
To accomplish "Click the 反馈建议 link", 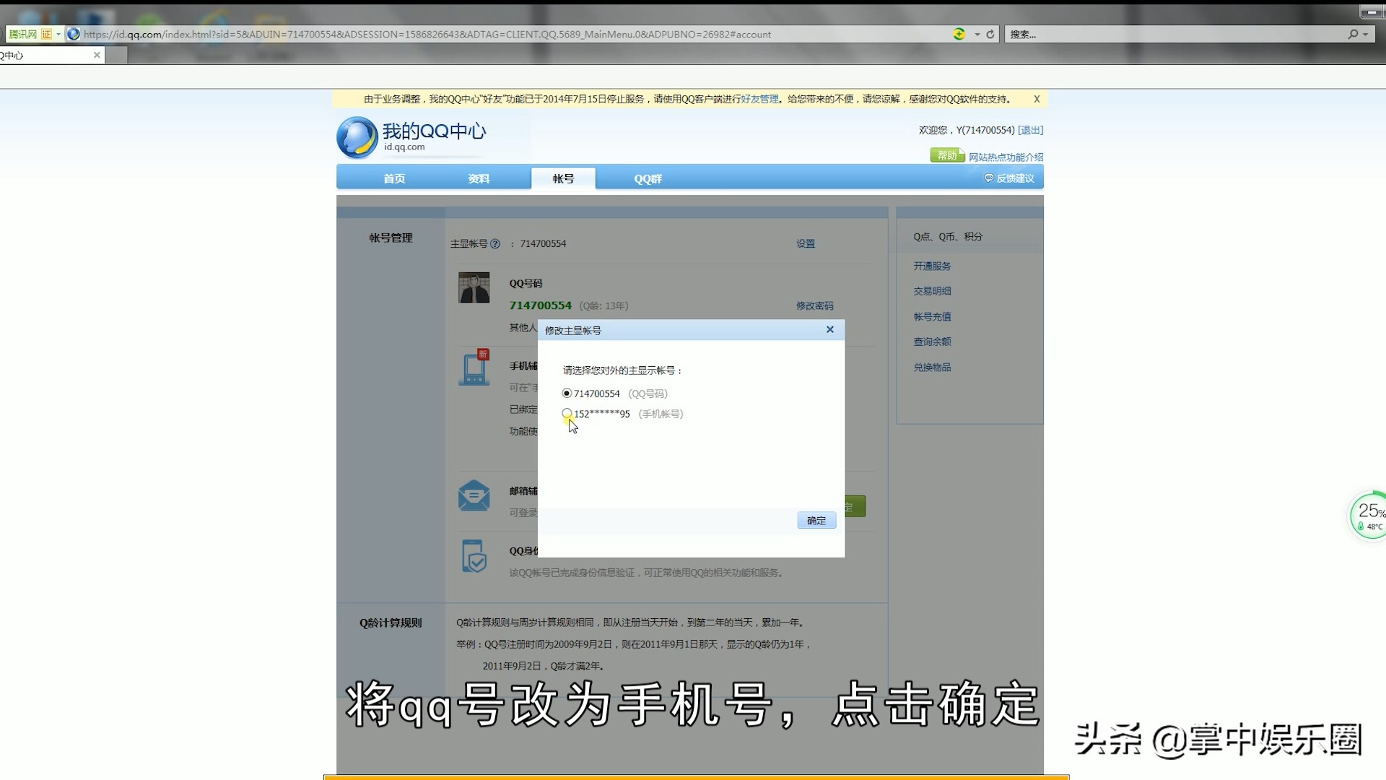I will [x=1015, y=178].
